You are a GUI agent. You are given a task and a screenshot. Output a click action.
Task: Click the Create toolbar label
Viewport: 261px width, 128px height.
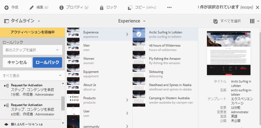click(x=15, y=8)
